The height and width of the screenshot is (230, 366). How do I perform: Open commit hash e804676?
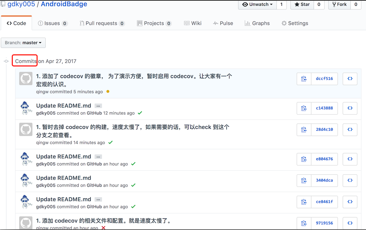pyautogui.click(x=324, y=159)
